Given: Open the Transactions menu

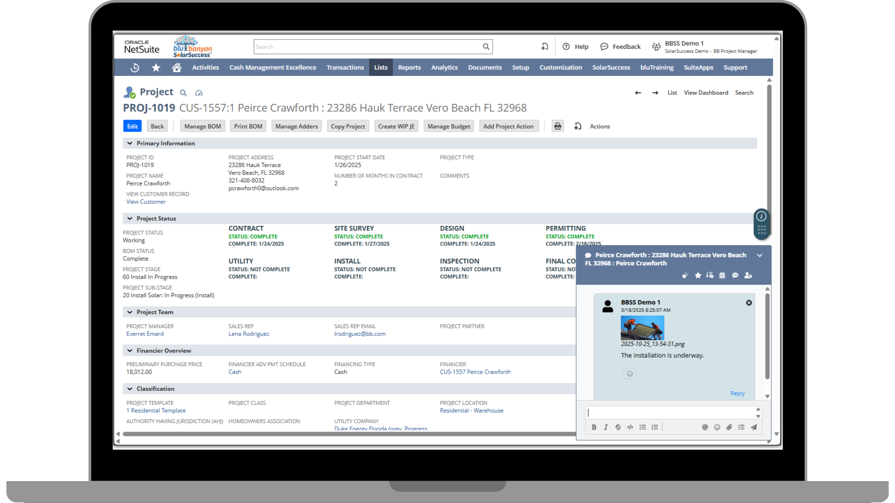Looking at the screenshot, I should 345,68.
